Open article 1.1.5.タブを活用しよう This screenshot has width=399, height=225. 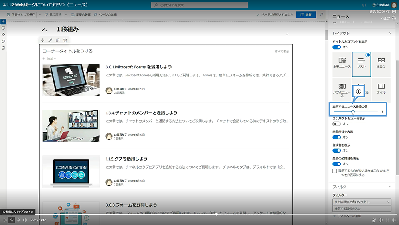[126, 159]
